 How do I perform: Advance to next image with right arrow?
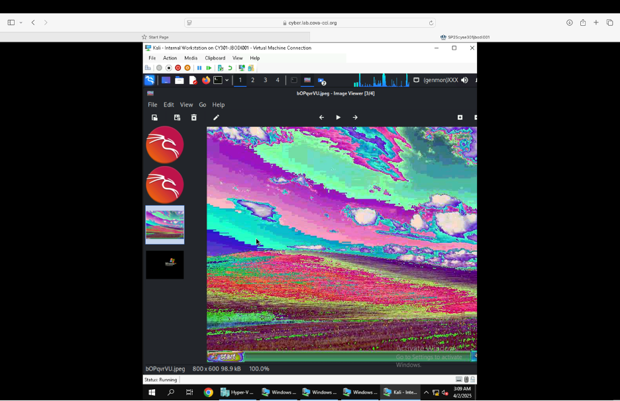(355, 117)
